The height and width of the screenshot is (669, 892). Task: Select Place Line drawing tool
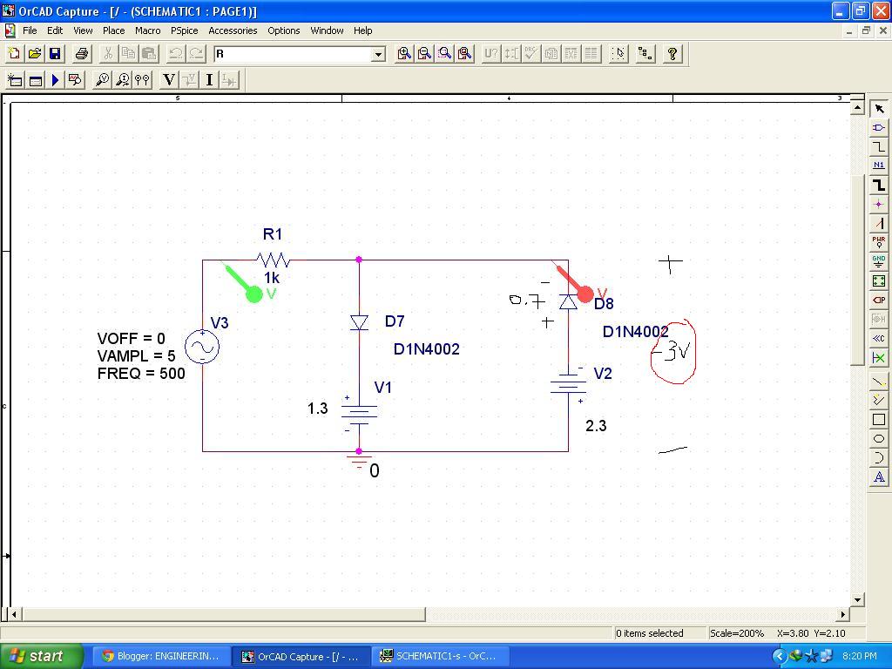[879, 381]
